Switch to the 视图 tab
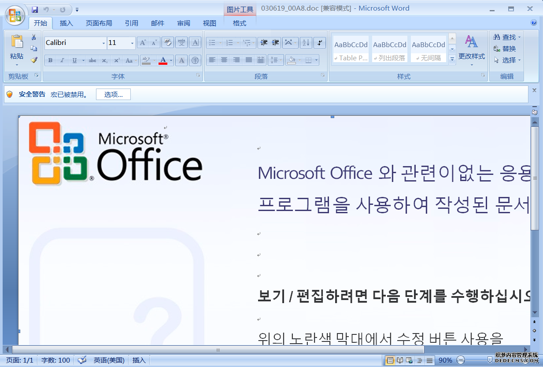543x367 pixels. click(210, 23)
